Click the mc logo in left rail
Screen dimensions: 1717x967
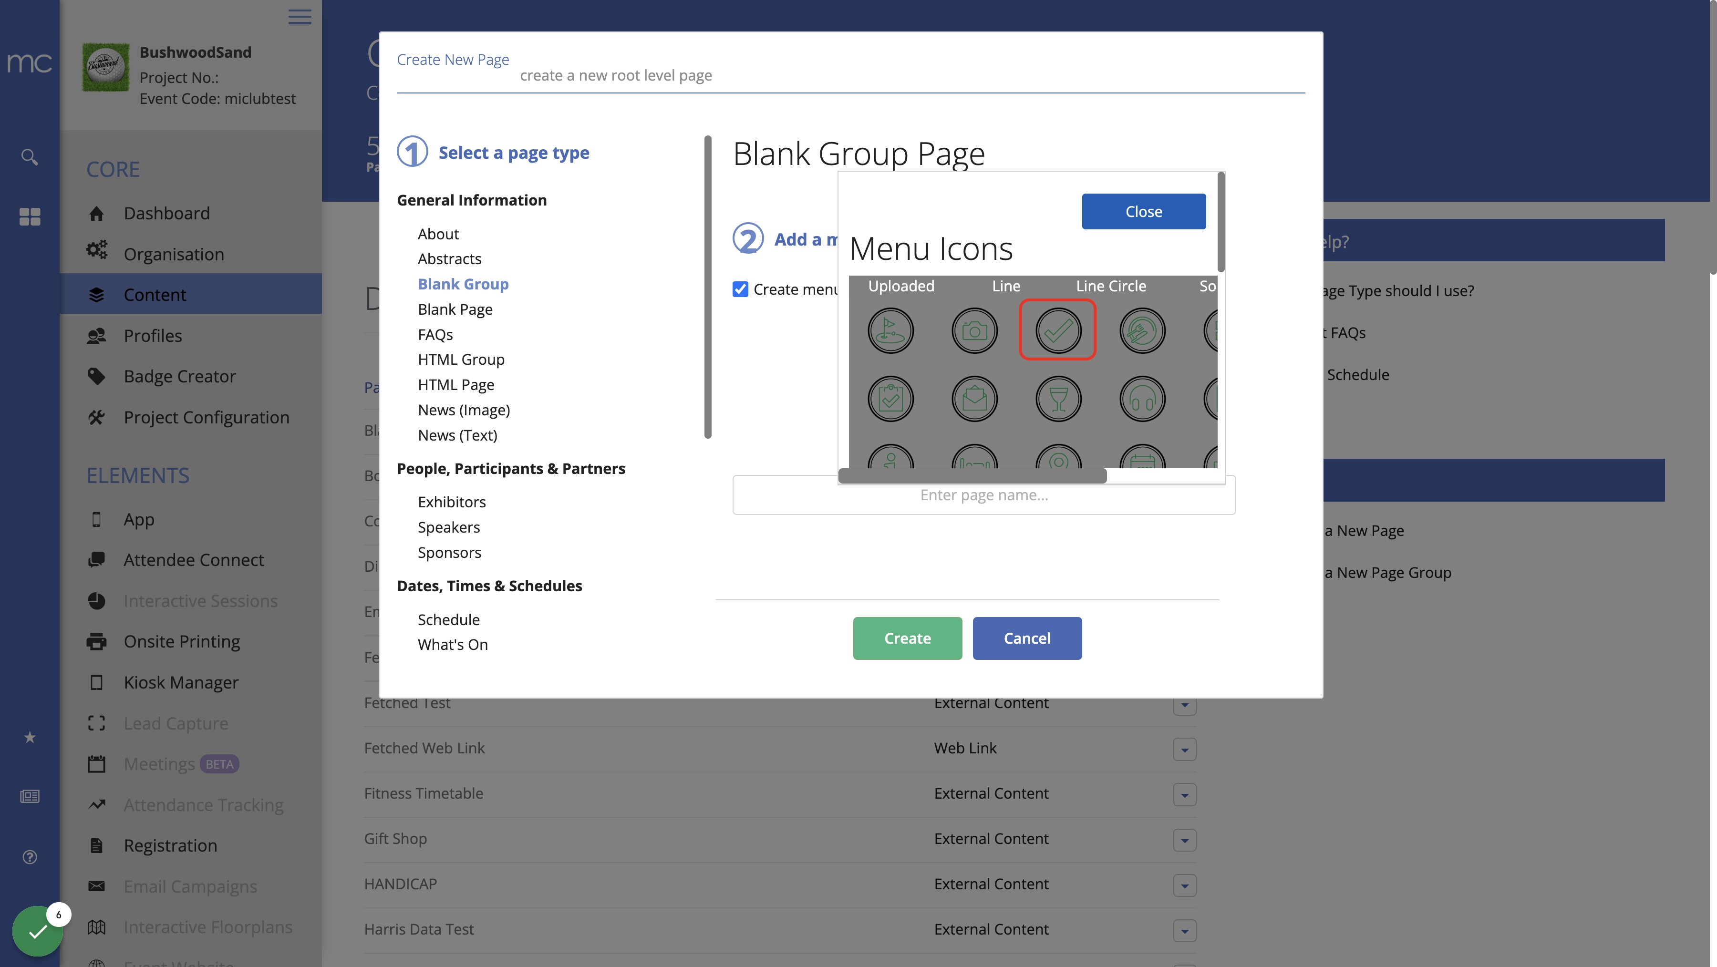coord(29,62)
